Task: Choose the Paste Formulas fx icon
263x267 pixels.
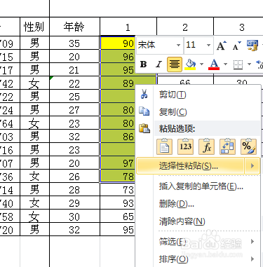Action: pos(206,146)
